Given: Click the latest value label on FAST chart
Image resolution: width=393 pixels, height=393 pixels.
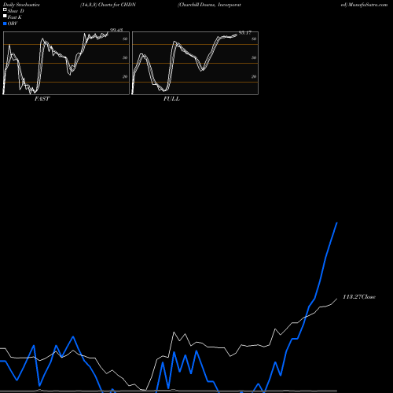Looking at the screenshot, I should (116, 30).
